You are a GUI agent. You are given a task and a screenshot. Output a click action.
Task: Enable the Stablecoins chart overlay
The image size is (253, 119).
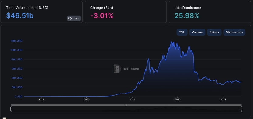point(234,32)
